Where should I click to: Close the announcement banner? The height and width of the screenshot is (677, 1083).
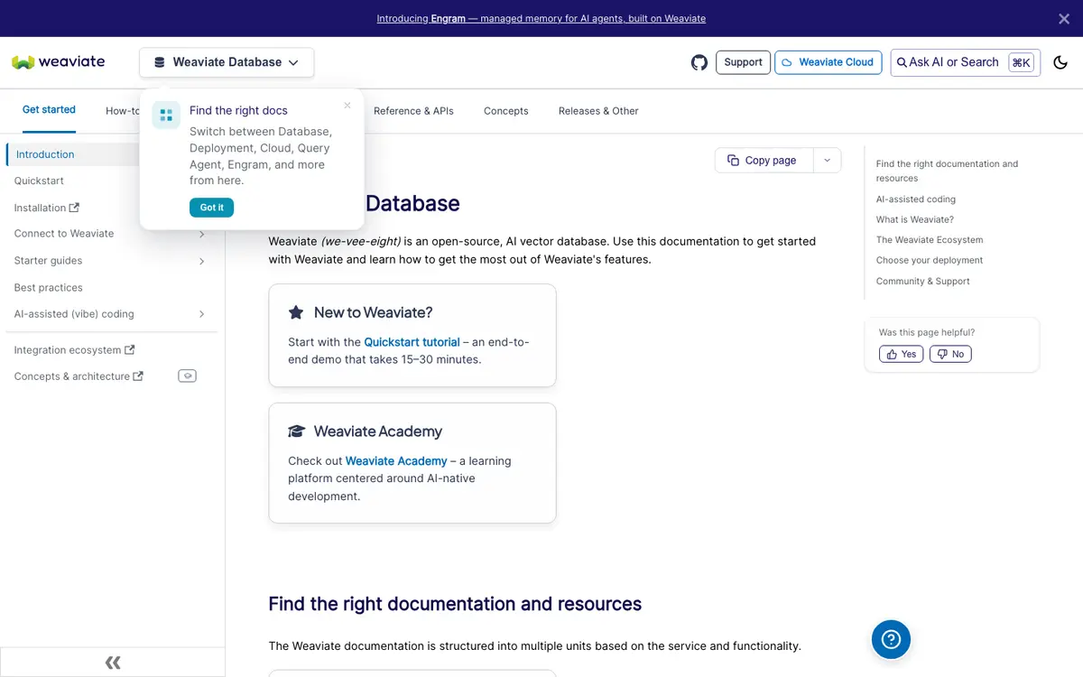(x=1064, y=18)
